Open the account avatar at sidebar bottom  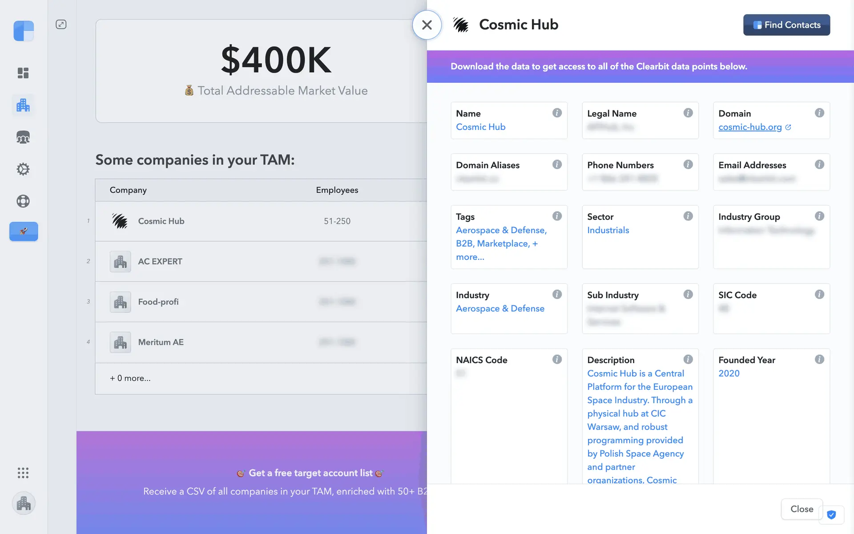(x=24, y=503)
